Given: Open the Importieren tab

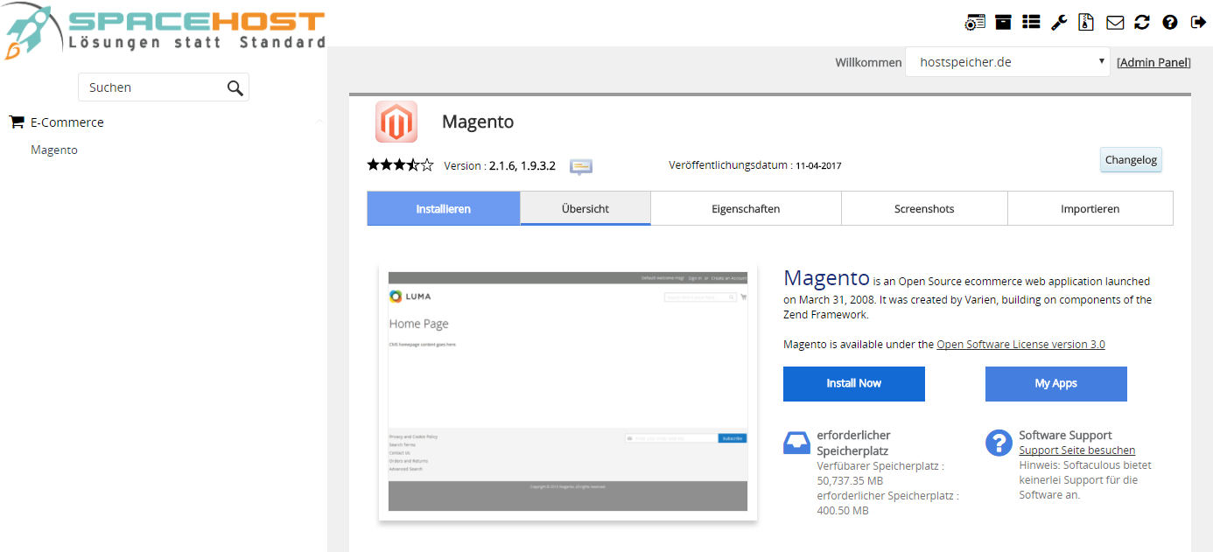Looking at the screenshot, I should coord(1090,208).
